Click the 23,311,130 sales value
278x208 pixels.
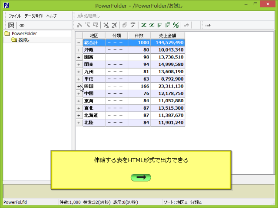coord(168,86)
